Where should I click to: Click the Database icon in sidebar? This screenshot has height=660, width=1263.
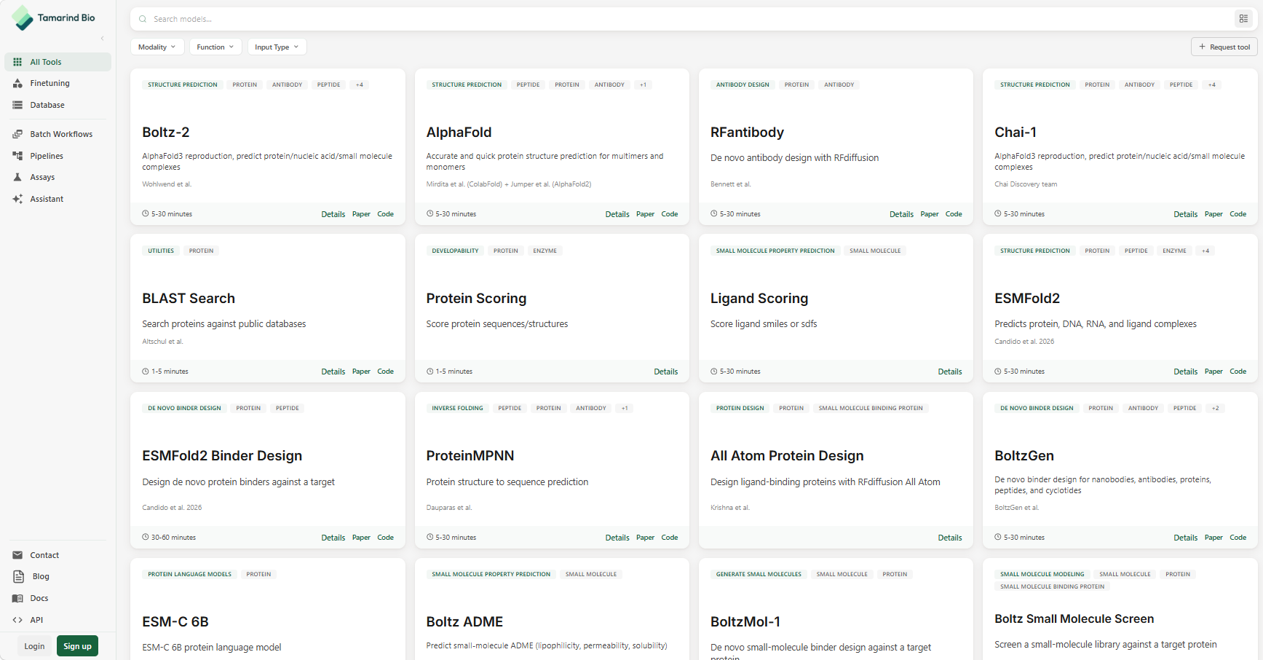pos(17,105)
